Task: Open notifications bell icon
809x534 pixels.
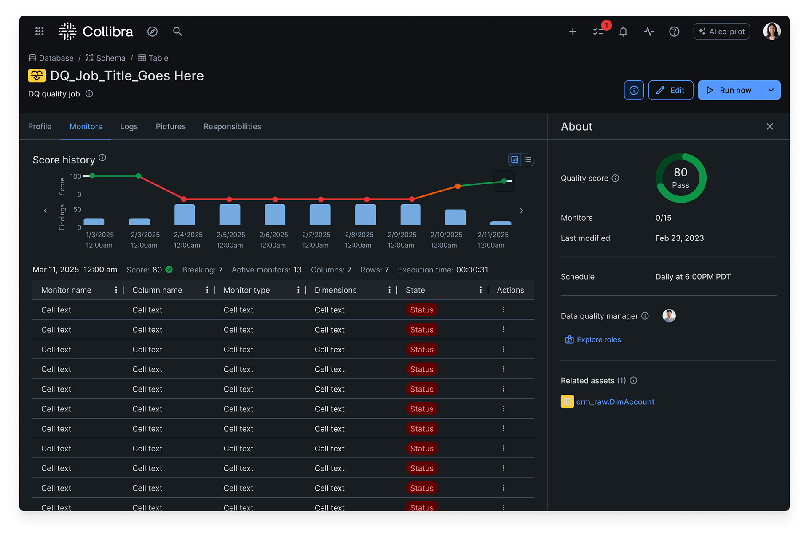Action: click(x=624, y=32)
